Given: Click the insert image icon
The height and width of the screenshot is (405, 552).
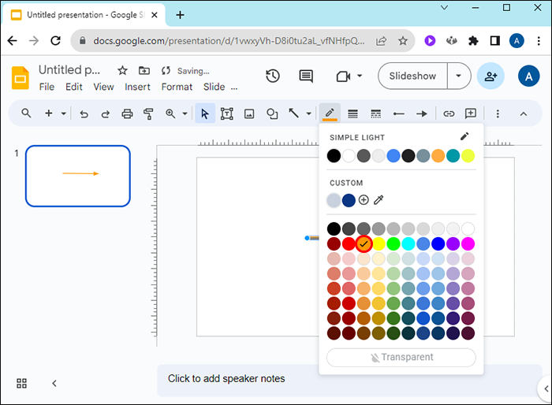Looking at the screenshot, I should 249,113.
